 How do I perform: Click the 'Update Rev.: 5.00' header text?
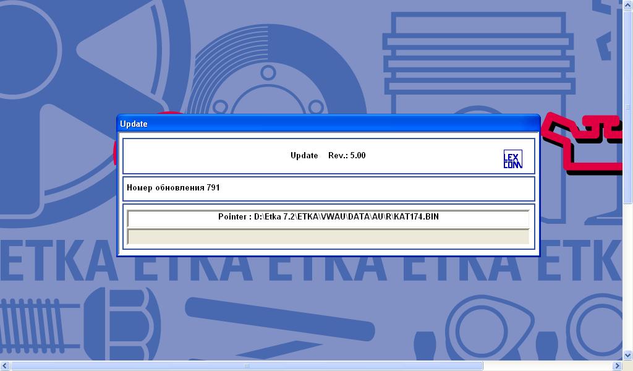click(328, 156)
